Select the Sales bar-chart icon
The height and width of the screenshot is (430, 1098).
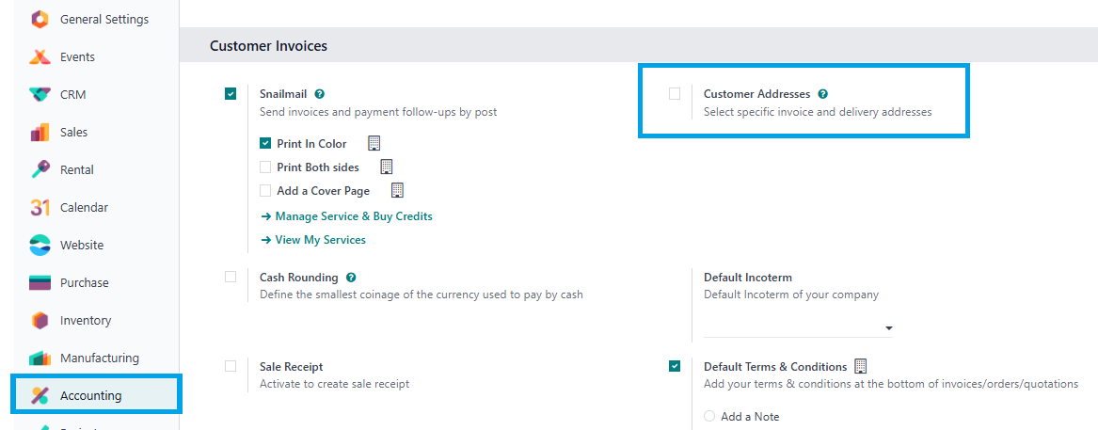pyautogui.click(x=40, y=133)
